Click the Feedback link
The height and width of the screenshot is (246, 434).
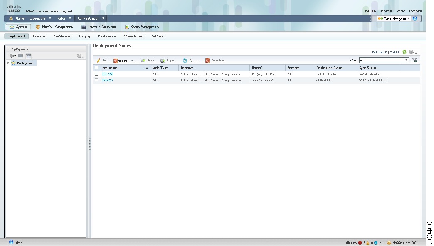point(415,11)
